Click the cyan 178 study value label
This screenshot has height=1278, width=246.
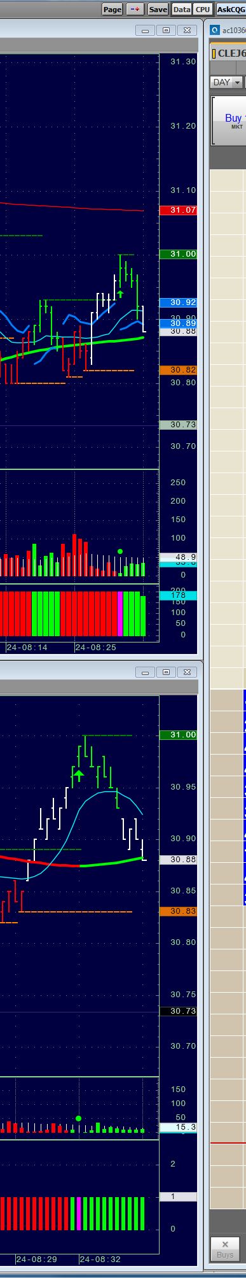click(x=179, y=595)
